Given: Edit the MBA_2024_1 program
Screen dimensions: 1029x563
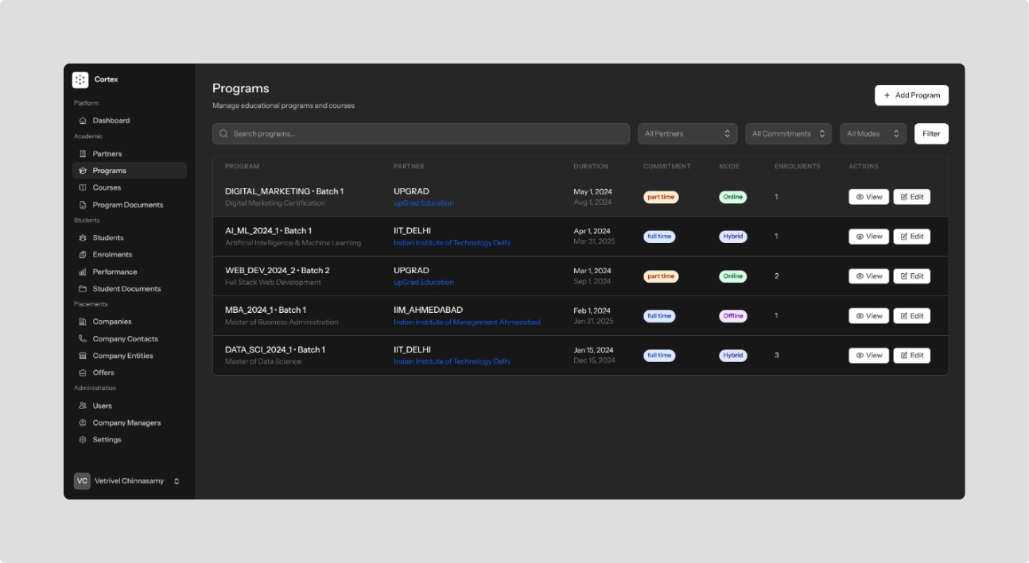Looking at the screenshot, I should coord(911,316).
